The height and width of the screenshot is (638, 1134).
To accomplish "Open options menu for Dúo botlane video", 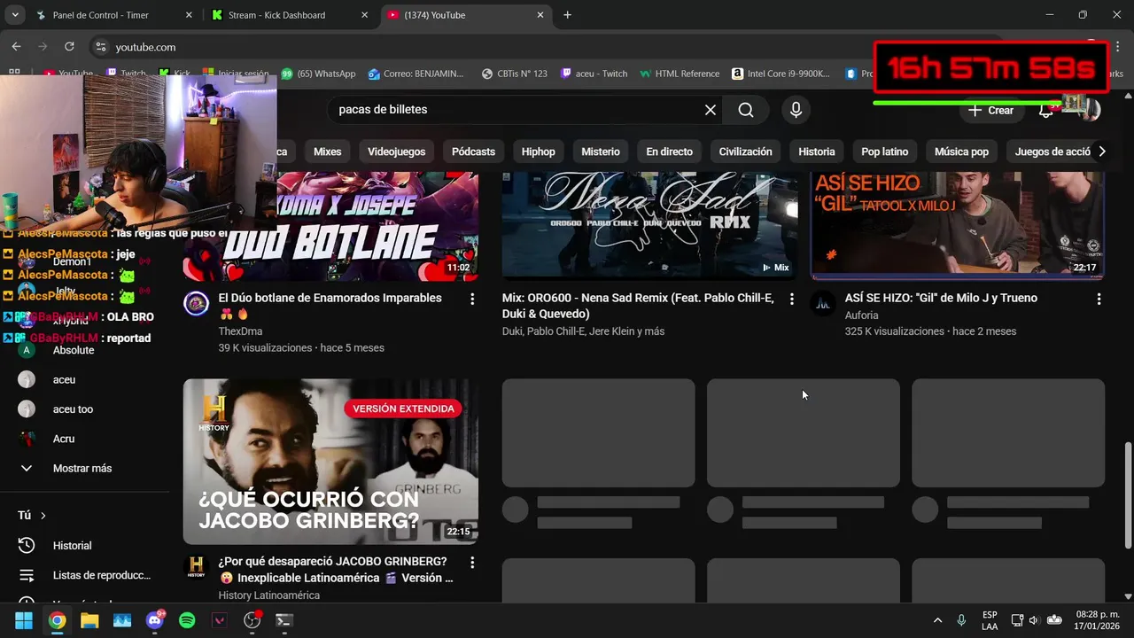I will coord(472,300).
